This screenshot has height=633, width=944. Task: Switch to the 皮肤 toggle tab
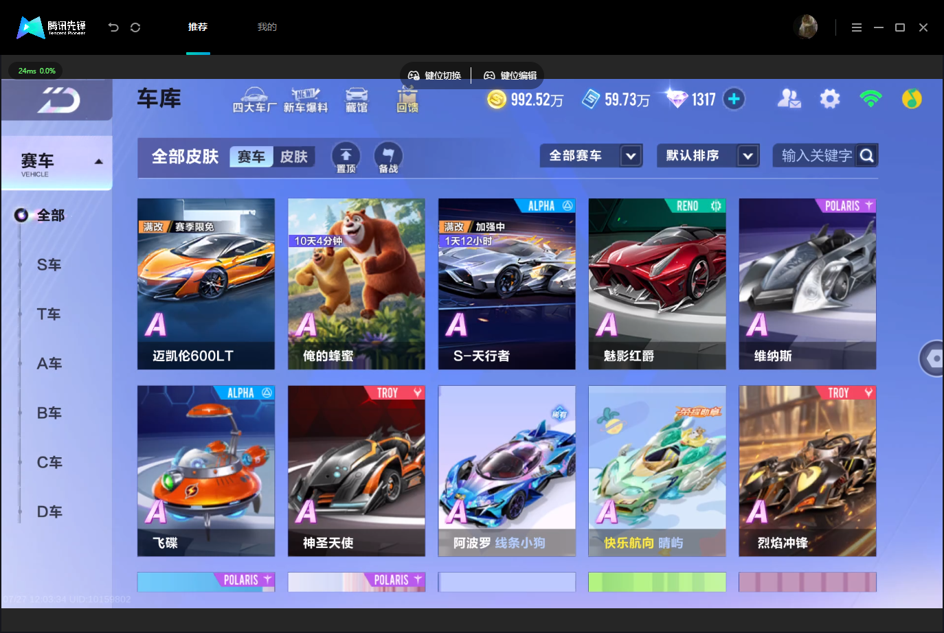click(x=294, y=157)
